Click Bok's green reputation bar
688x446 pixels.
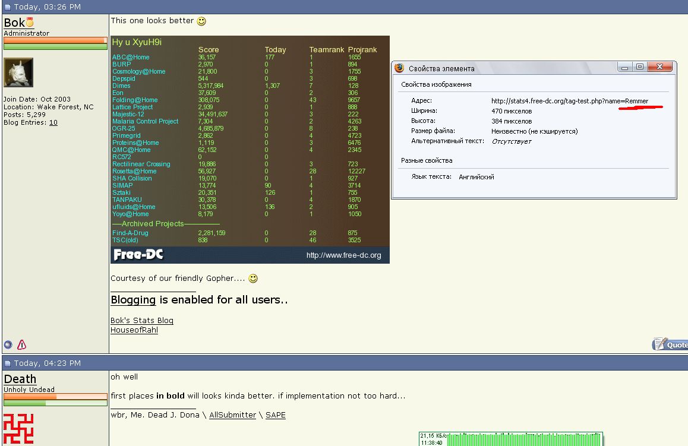(x=55, y=46)
